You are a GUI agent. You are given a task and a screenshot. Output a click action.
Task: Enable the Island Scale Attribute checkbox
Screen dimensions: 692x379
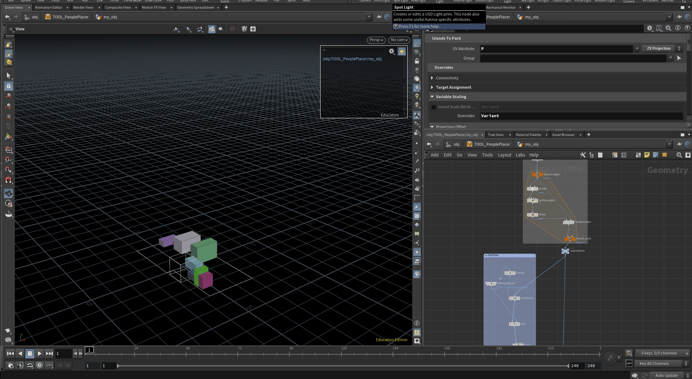(433, 107)
